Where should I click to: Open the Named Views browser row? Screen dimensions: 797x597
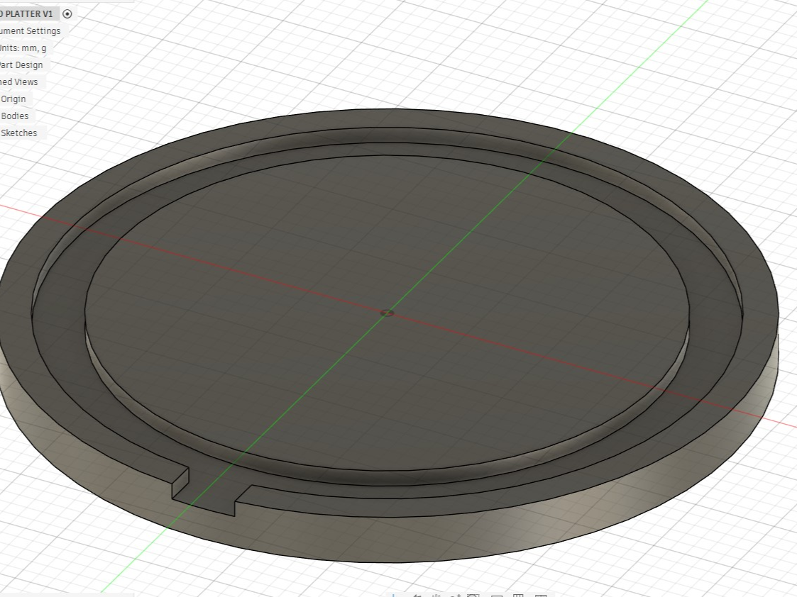click(x=21, y=82)
